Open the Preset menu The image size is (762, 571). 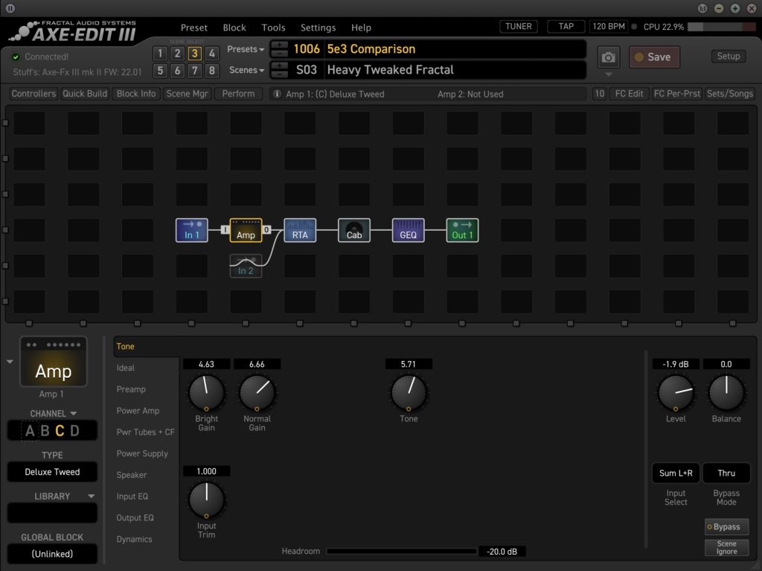pyautogui.click(x=194, y=28)
